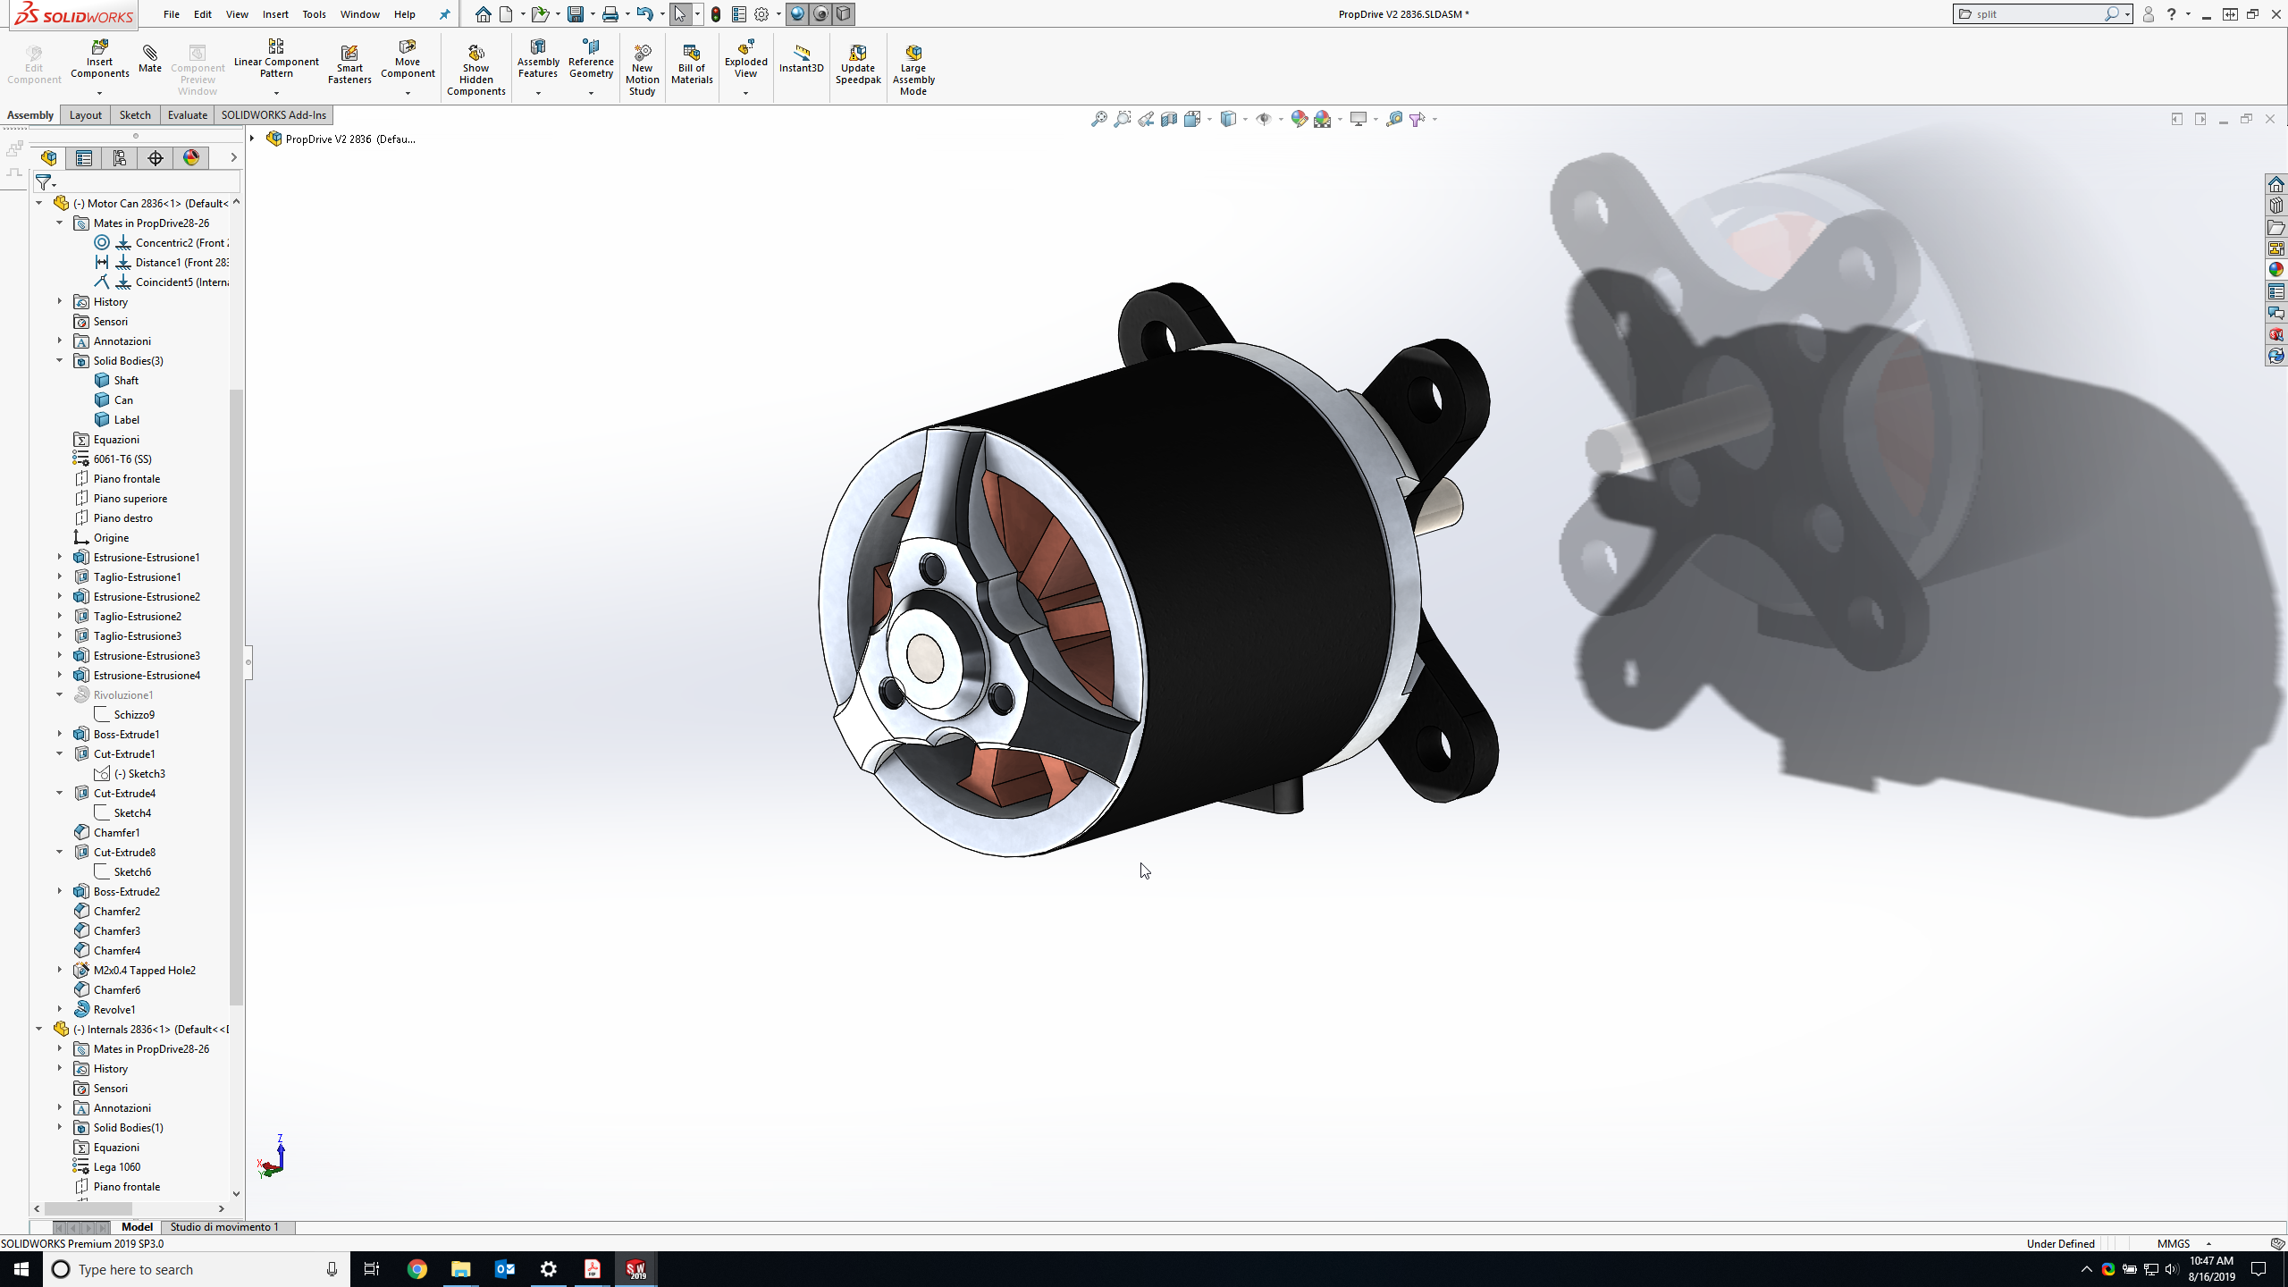Click the Rebuild traffic light icon
Viewport: 2288px width, 1287px height.
point(716,14)
